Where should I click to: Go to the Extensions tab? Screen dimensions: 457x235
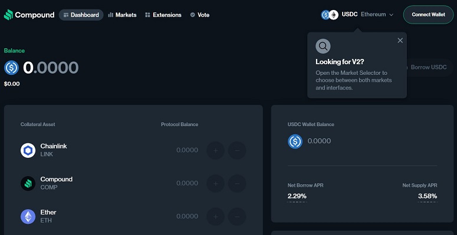pyautogui.click(x=163, y=15)
